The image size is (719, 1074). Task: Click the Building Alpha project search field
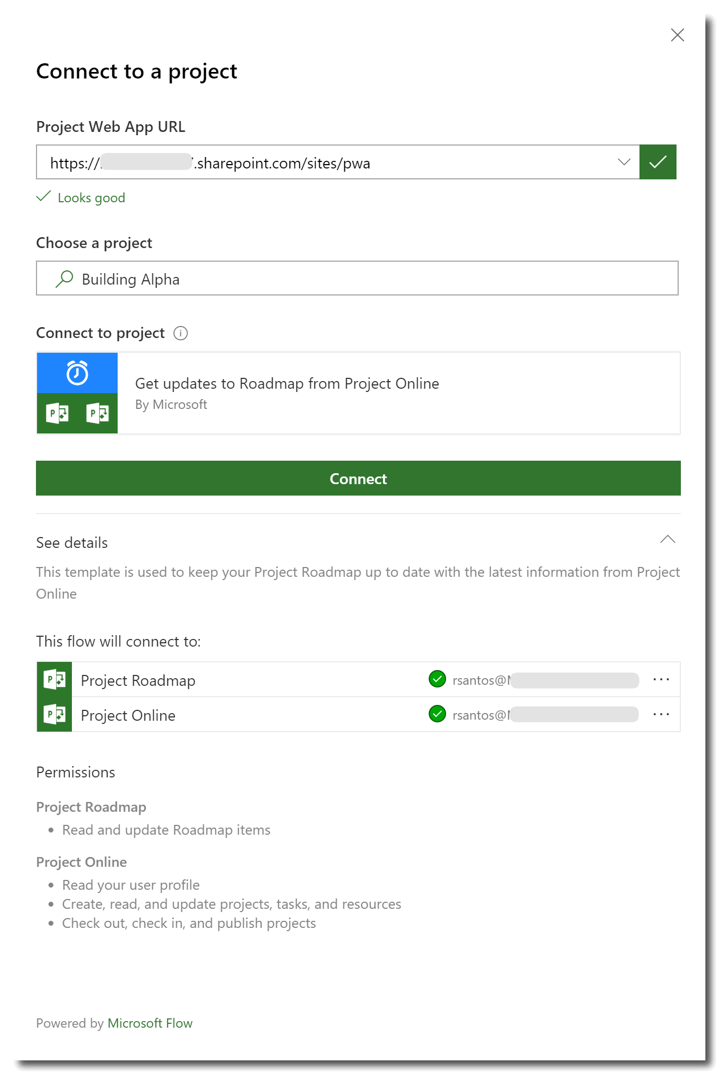pyautogui.click(x=357, y=278)
